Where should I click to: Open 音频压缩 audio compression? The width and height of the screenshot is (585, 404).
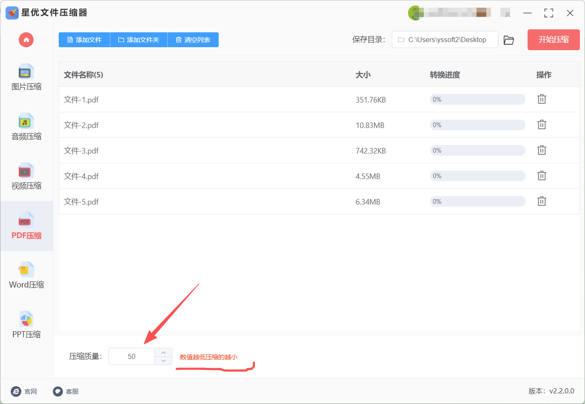(x=26, y=127)
